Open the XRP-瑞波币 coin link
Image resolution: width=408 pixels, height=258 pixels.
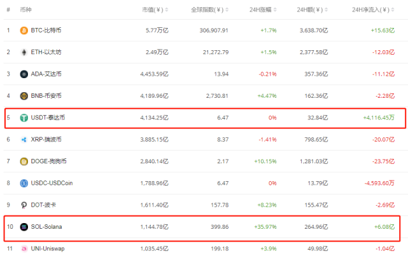[x=46, y=140]
